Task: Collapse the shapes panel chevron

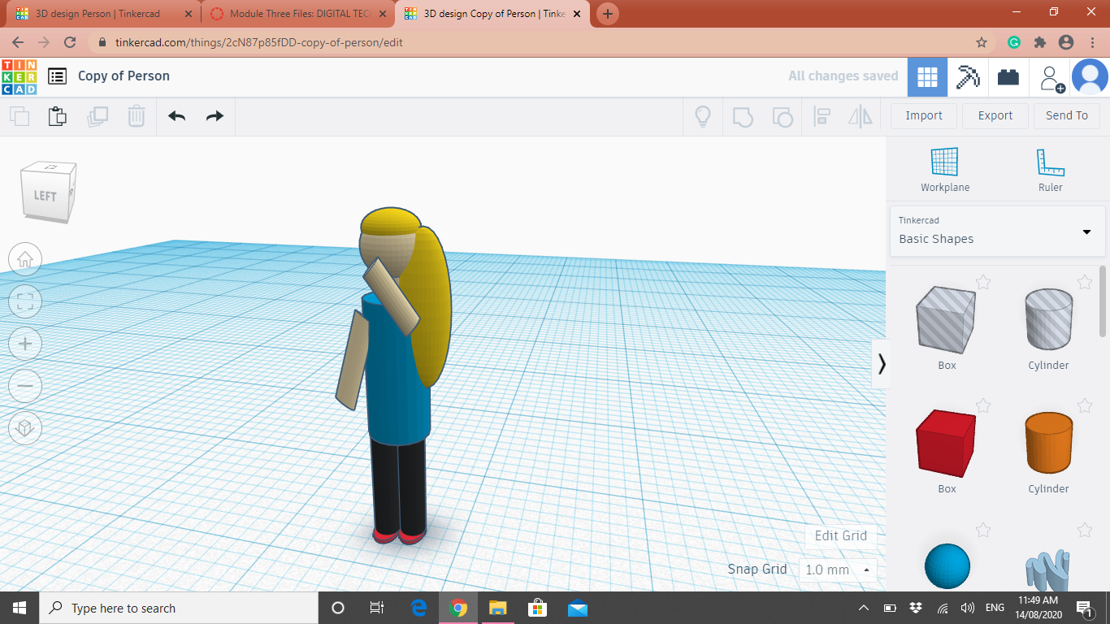Action: [882, 364]
